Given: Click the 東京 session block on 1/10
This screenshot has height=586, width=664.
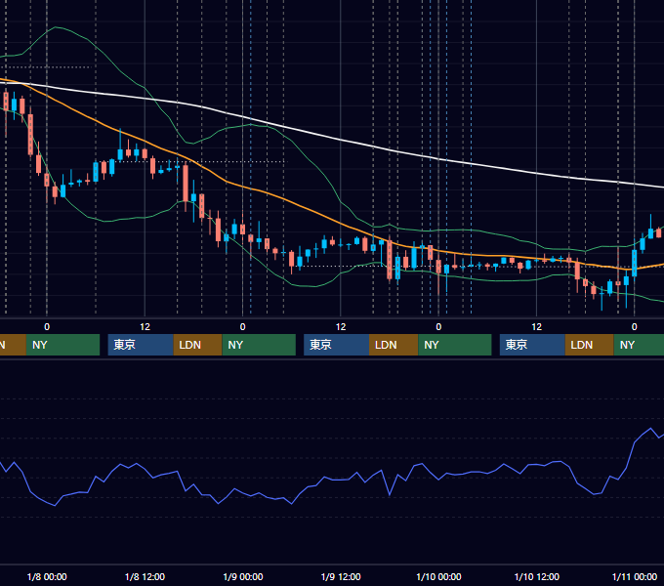Looking at the screenshot, I should [x=533, y=345].
